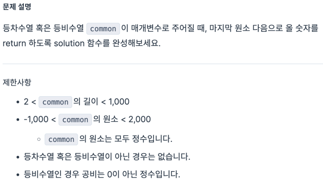
Task: Click the common tag in the length constraint
Action: click(x=55, y=102)
